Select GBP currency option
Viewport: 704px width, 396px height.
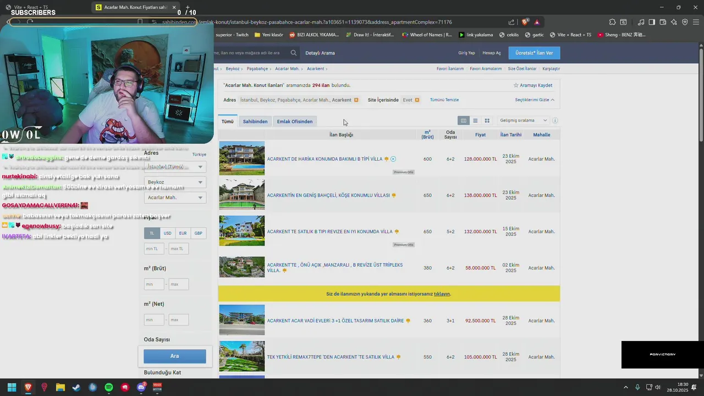198,233
